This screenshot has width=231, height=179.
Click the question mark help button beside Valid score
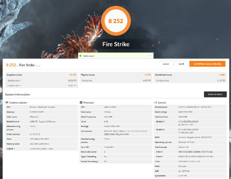click(150, 56)
